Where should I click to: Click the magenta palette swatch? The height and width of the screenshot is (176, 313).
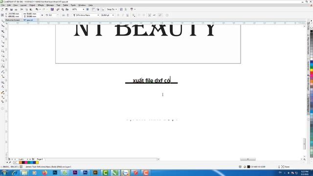coord(26,163)
